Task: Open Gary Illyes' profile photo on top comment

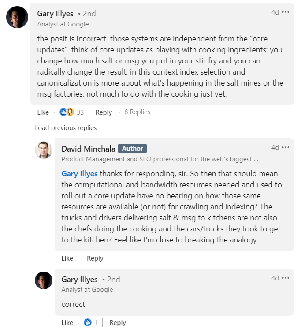Action: (x=17, y=17)
